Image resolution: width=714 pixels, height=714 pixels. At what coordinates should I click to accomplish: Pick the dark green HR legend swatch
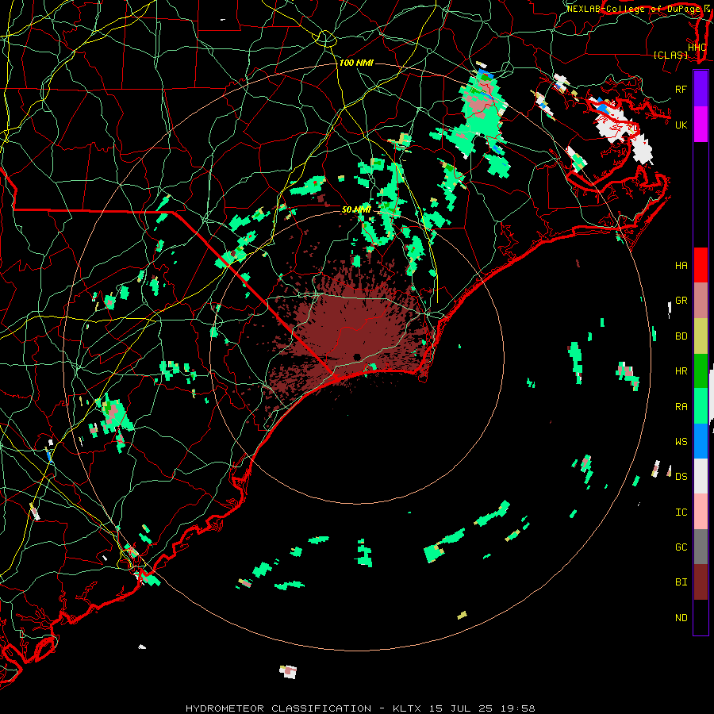tap(701, 371)
